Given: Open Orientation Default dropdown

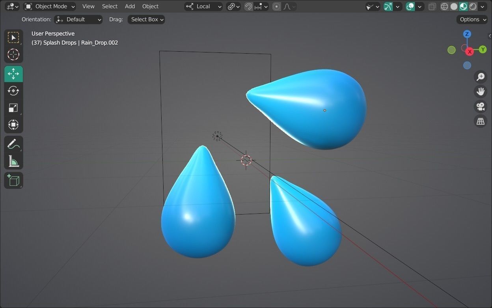Looking at the screenshot, I should (78, 19).
